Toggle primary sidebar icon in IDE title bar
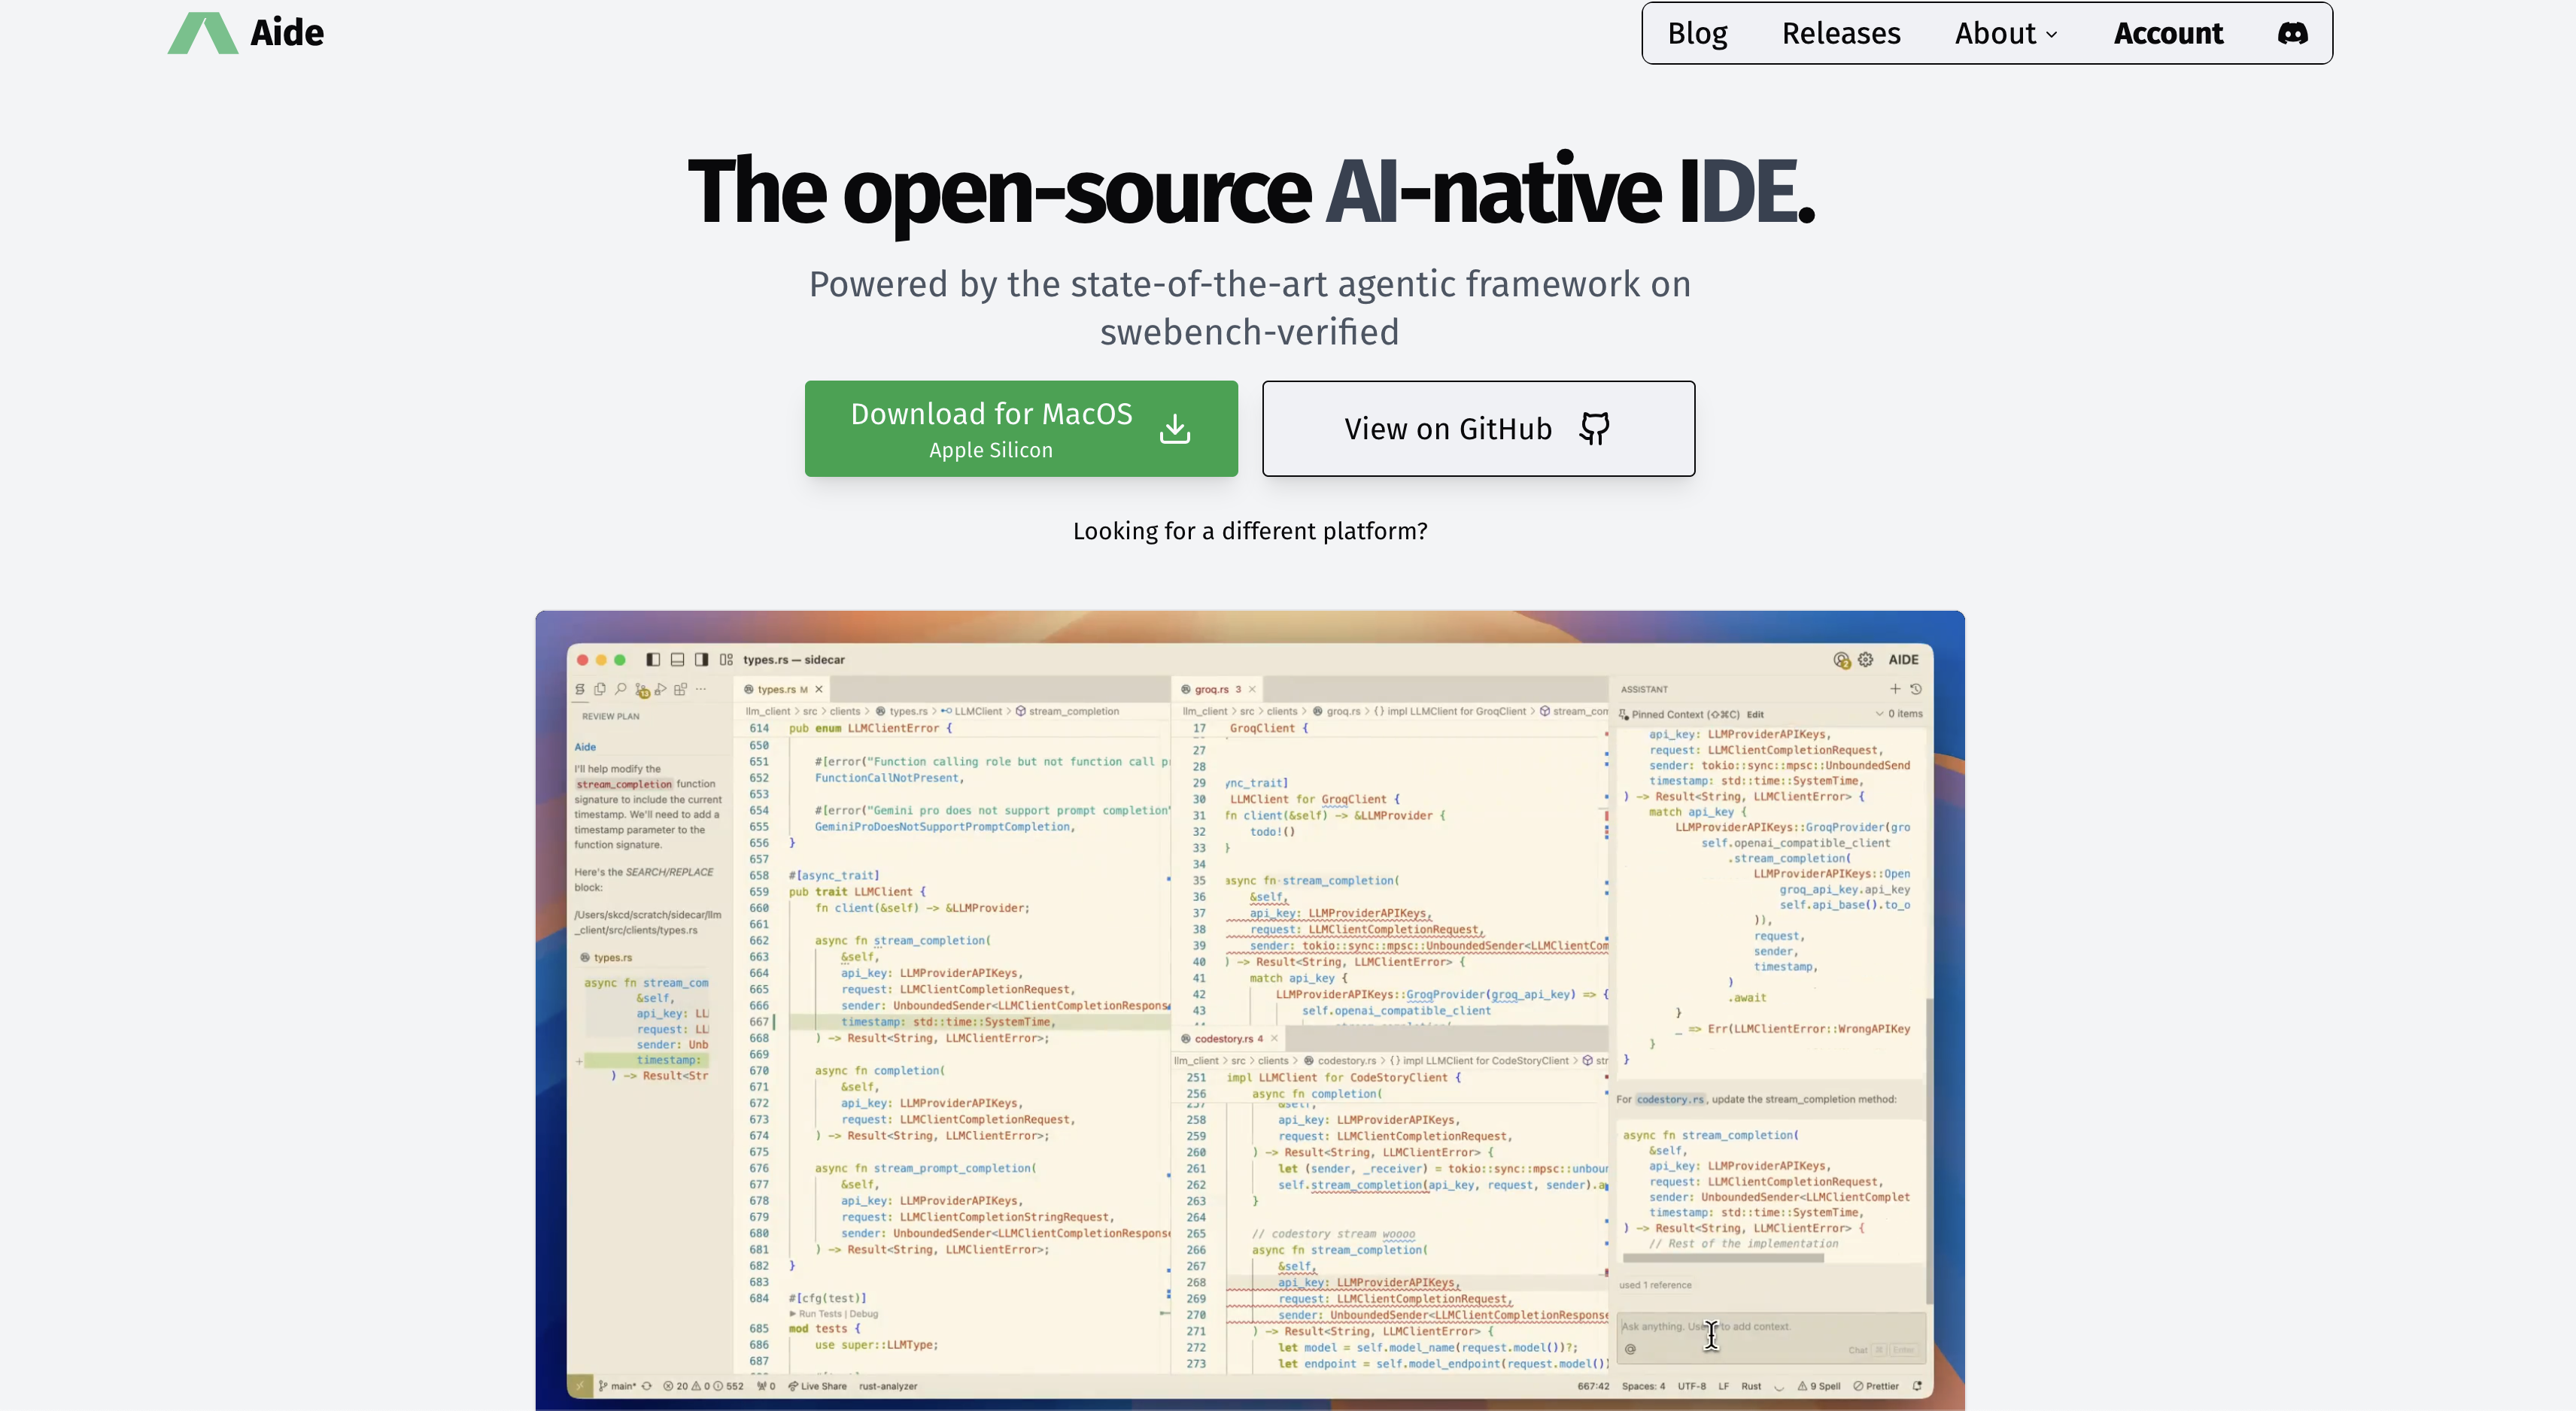The image size is (2576, 1411). click(653, 659)
